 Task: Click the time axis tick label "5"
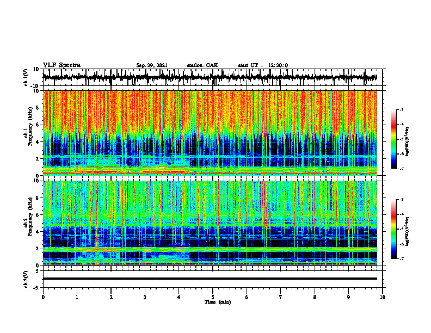coord(213,297)
